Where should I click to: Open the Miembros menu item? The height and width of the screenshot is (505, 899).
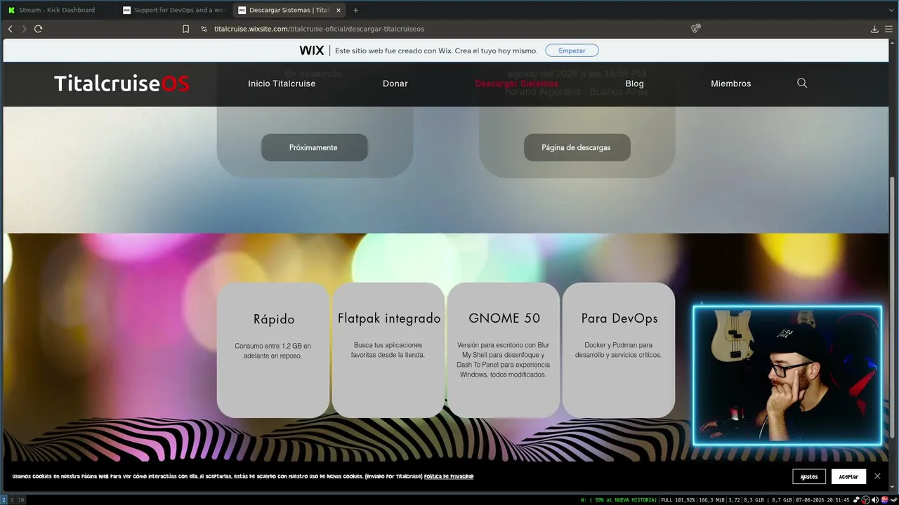pos(731,83)
